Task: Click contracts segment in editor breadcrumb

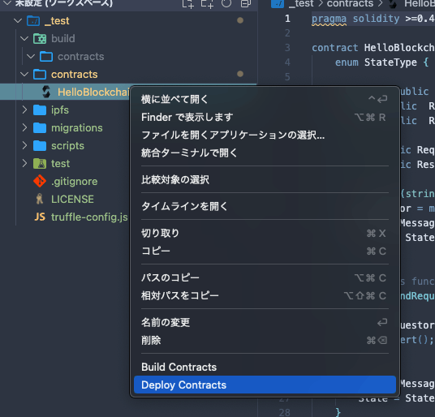Action: pos(350,3)
